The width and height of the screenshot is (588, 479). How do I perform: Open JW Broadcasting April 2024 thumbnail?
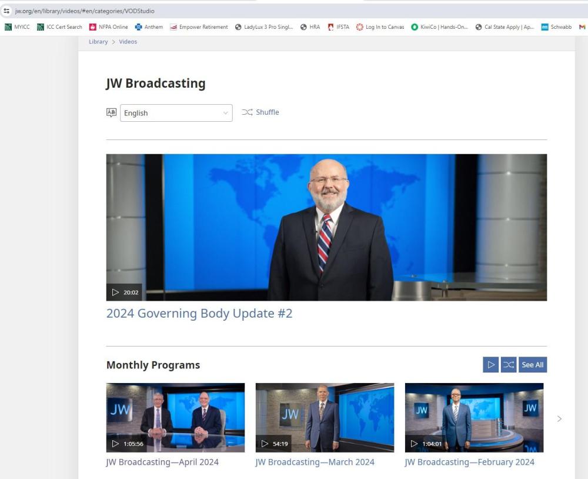pyautogui.click(x=175, y=417)
